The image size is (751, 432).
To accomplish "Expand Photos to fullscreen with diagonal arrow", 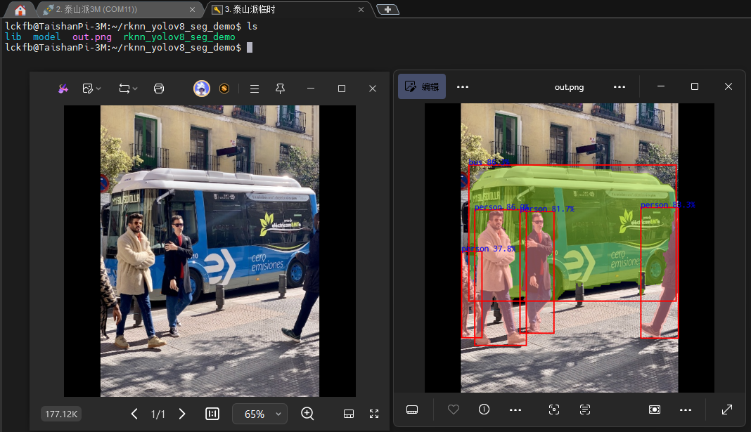I will [727, 410].
